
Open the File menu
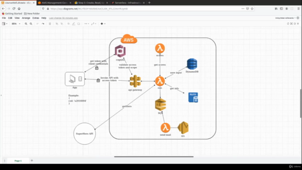(x=4, y=18)
